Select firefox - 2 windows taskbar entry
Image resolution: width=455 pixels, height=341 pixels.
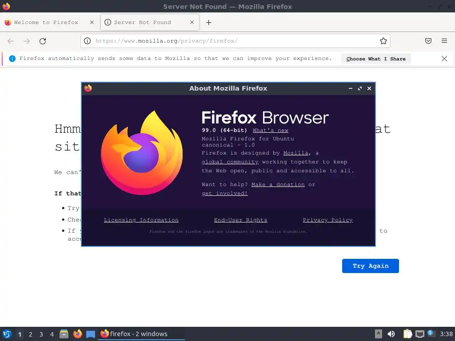[142, 334]
